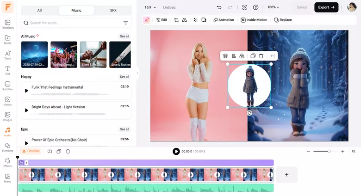
Task: Open the Effects sidebar panel
Action: coord(7,163)
